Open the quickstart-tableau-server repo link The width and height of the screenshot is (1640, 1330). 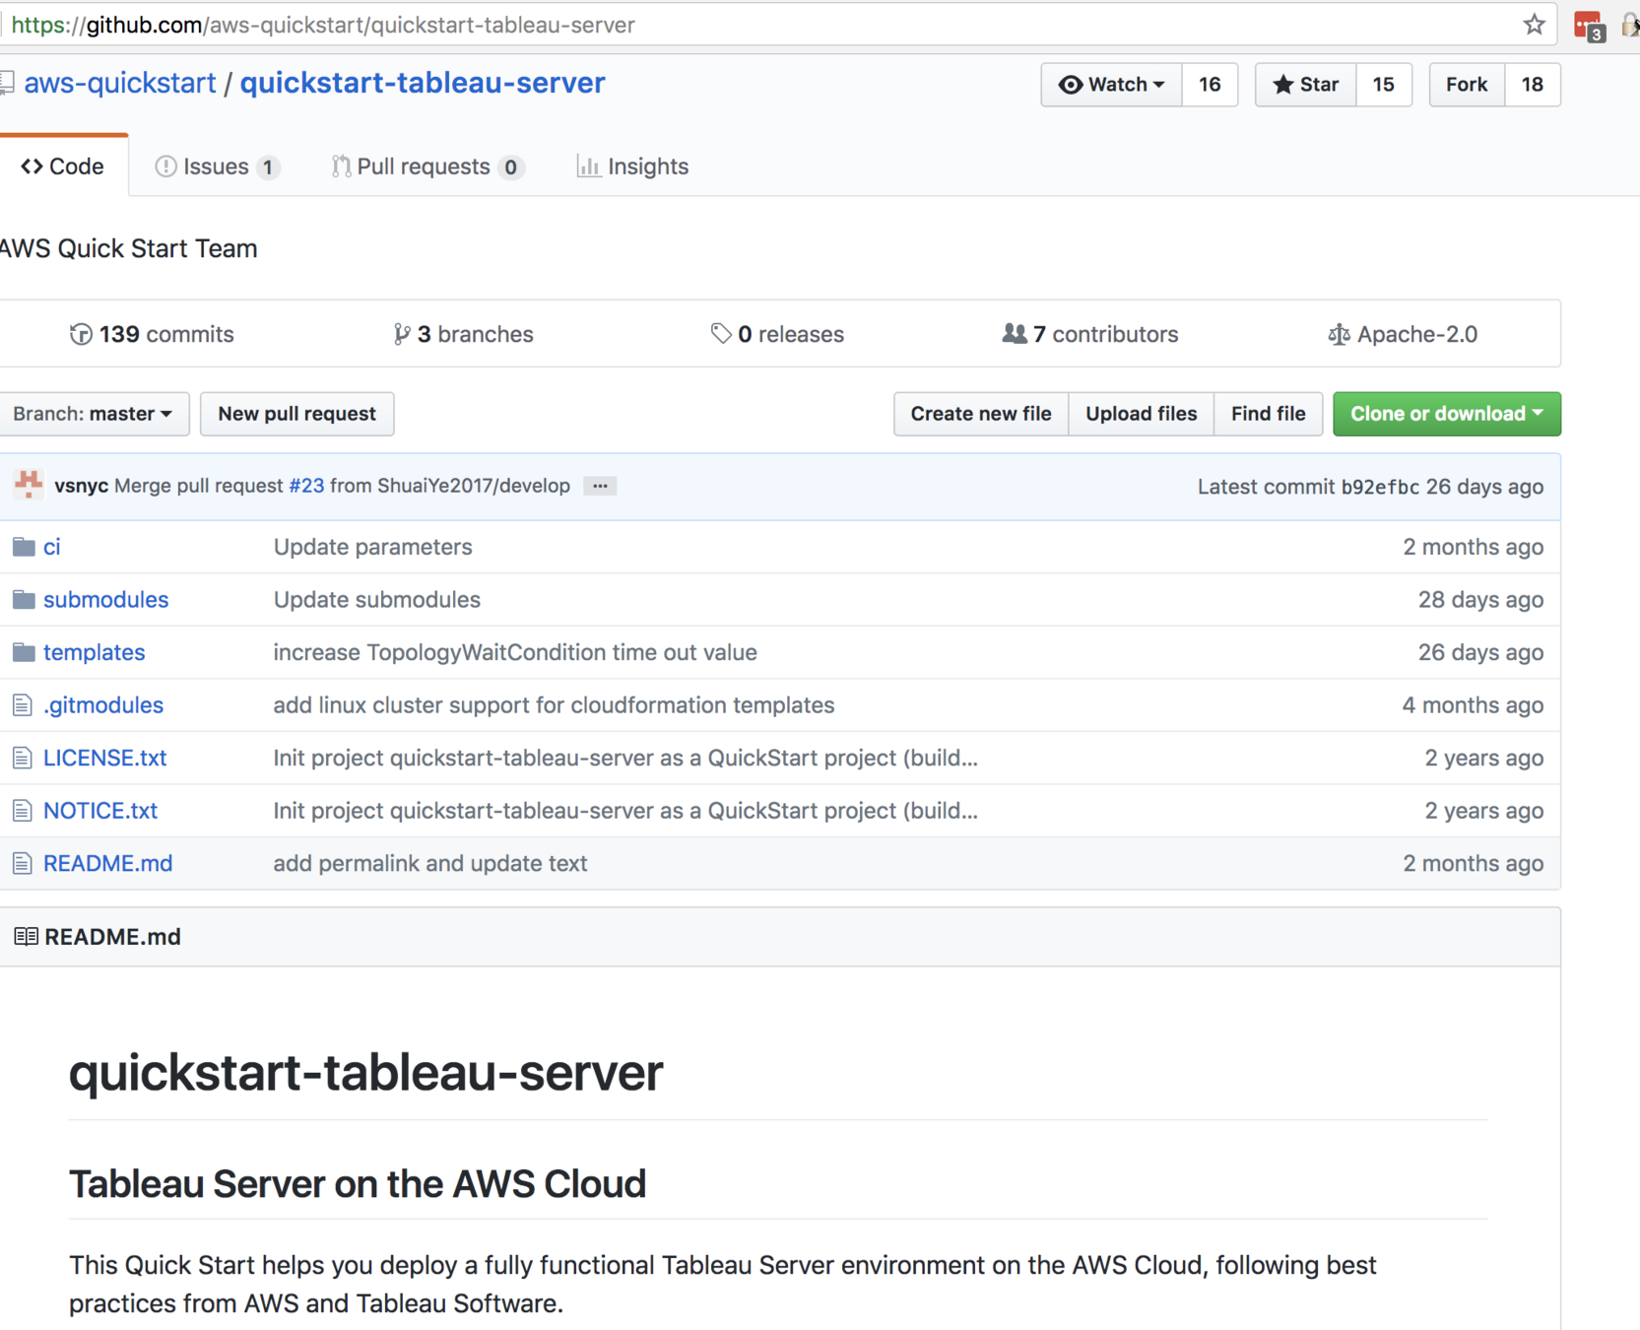pos(423,83)
